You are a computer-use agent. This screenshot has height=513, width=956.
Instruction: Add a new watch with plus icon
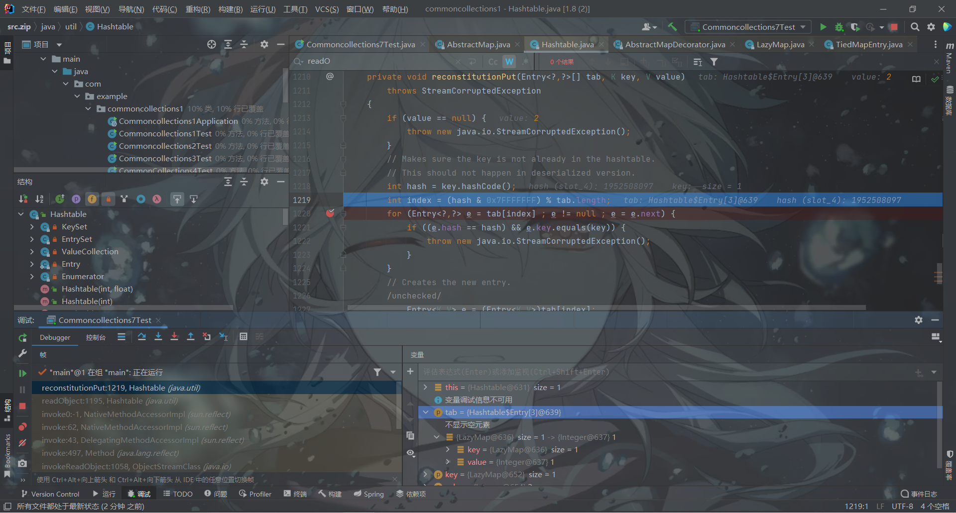[410, 371]
